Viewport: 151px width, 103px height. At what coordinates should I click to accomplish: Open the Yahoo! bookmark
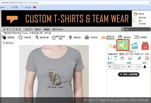(x=2, y=7)
